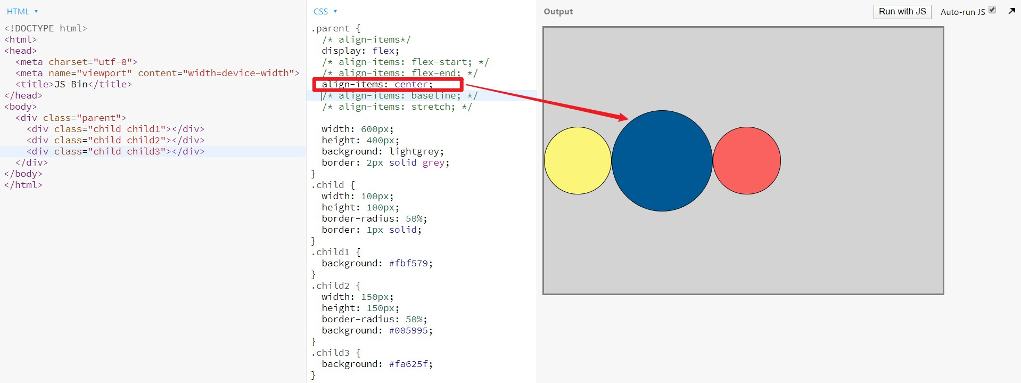Viewport: 1021px width, 383px height.
Task: Click the div class="parent" line
Action: (71, 118)
